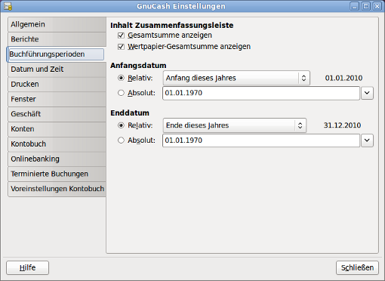
Task: Click the Inhalt Zusammenfassungsleiste heading
Action: pyautogui.click(x=172, y=26)
